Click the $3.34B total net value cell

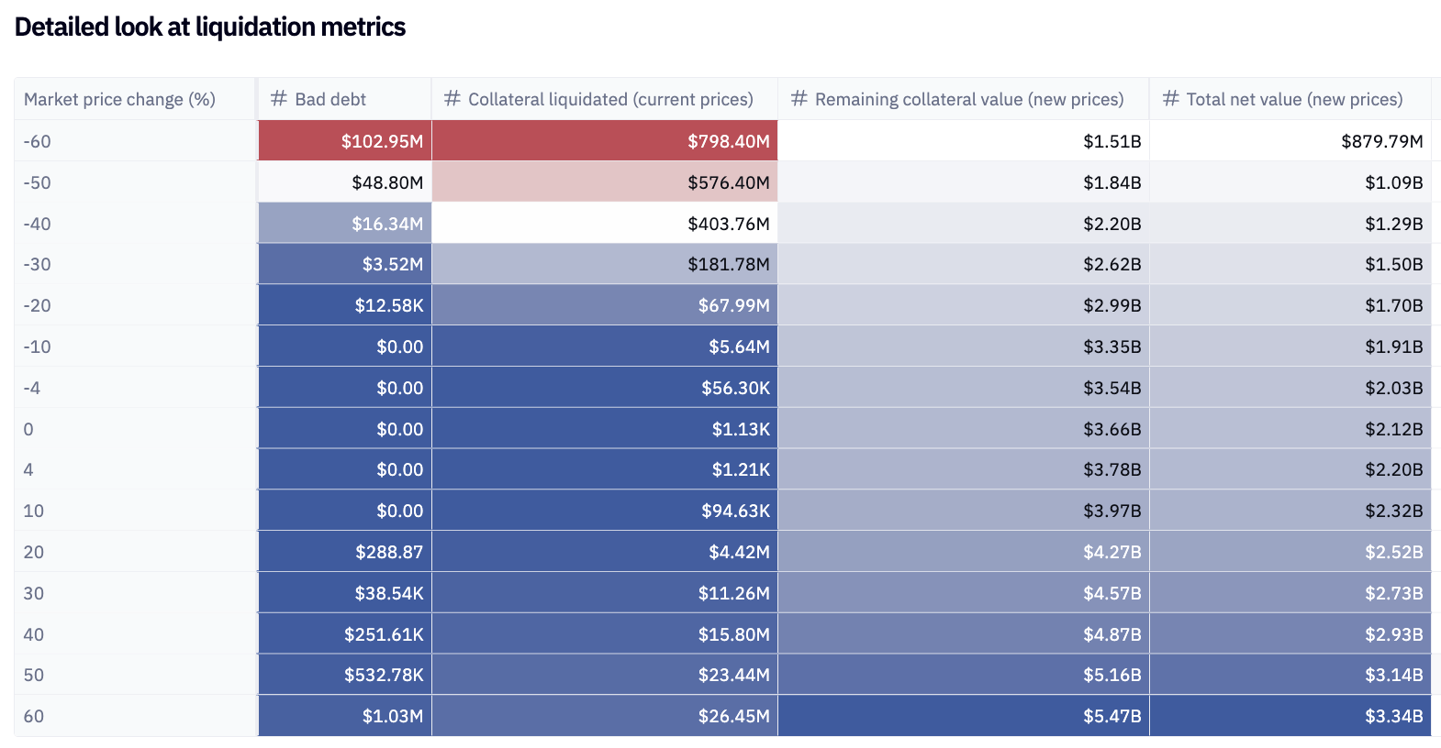click(x=1290, y=716)
